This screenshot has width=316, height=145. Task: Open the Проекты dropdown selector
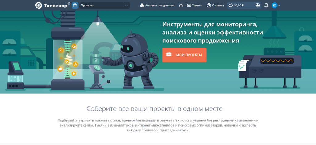[105, 6]
